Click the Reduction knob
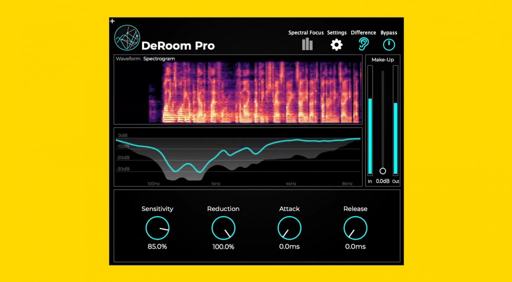Image resolution: width=512 pixels, height=282 pixels. pyautogui.click(x=223, y=228)
